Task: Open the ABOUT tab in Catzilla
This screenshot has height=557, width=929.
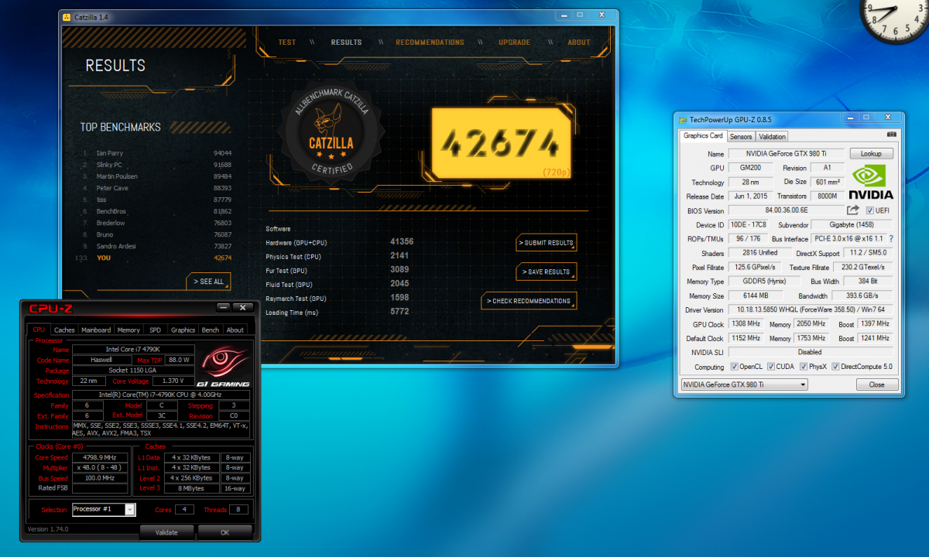Action: tap(579, 43)
